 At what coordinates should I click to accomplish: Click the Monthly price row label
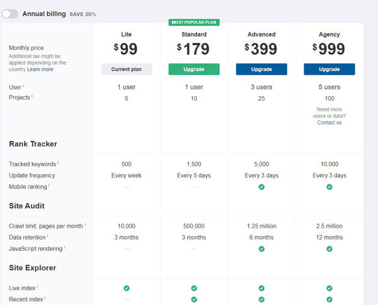tap(26, 48)
